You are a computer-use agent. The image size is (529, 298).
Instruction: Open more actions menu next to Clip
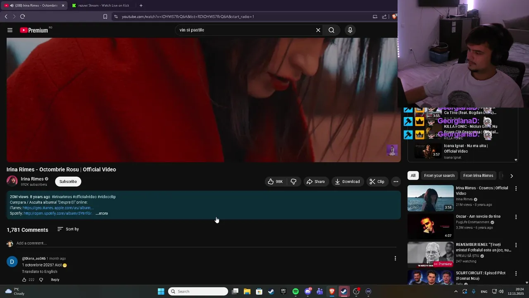(396, 181)
